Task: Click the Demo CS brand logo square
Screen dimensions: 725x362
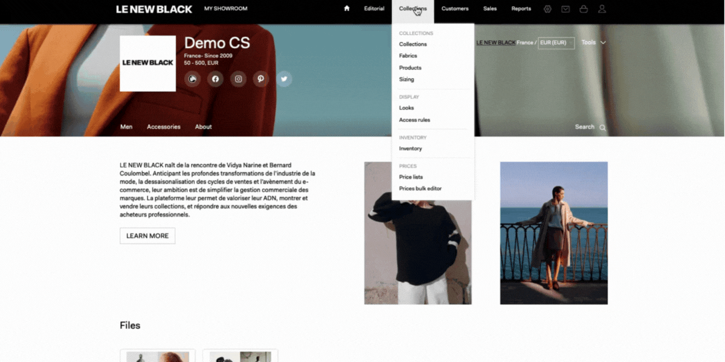Action: pyautogui.click(x=148, y=63)
